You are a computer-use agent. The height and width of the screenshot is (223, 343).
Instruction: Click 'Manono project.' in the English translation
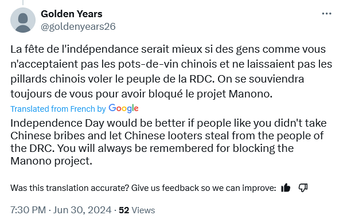click(52, 161)
